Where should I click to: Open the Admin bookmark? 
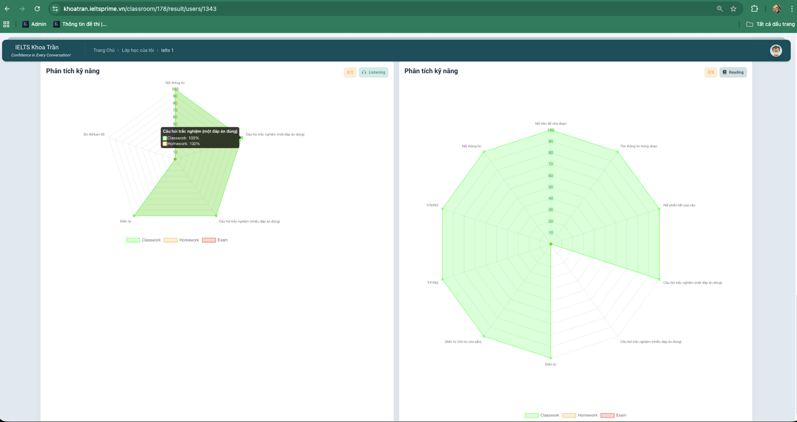coord(34,24)
